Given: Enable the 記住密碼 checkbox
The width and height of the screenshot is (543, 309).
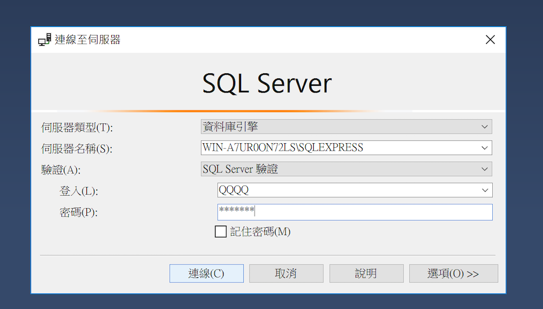Looking at the screenshot, I should point(221,232).
